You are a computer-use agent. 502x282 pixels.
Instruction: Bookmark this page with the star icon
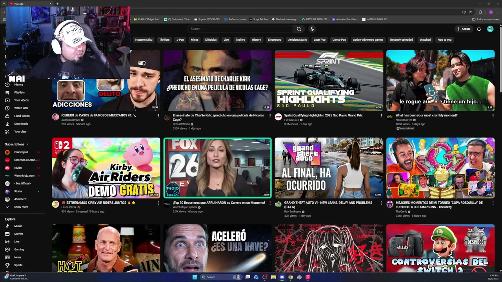pyautogui.click(x=470, y=12)
